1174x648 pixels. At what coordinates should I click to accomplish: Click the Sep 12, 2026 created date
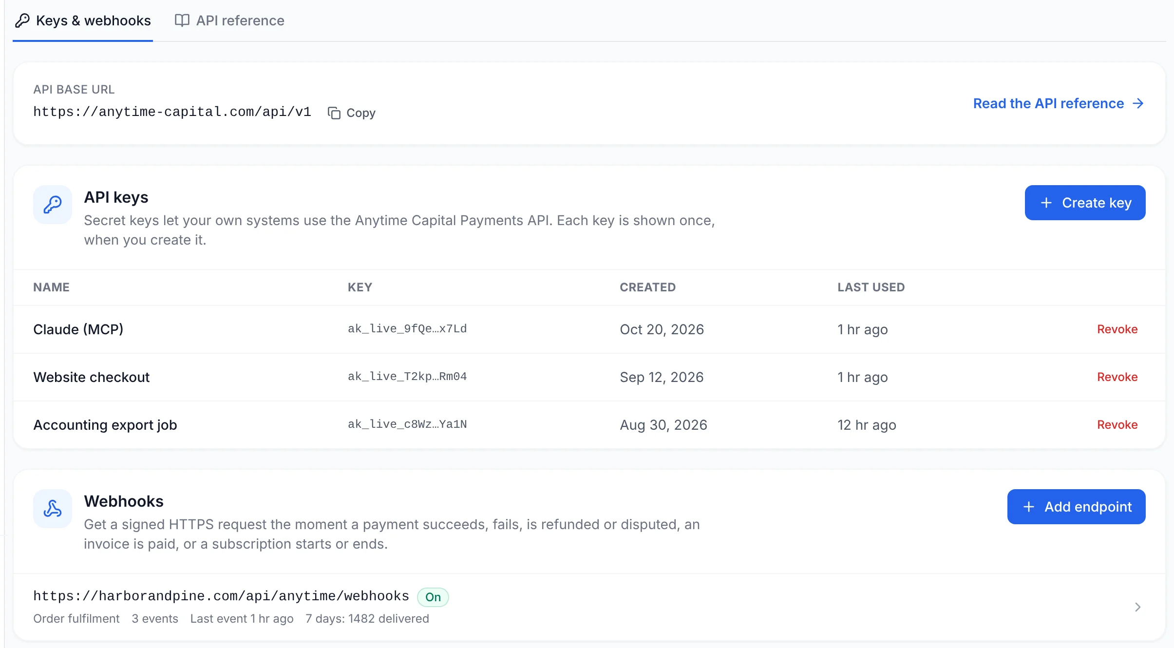662,377
